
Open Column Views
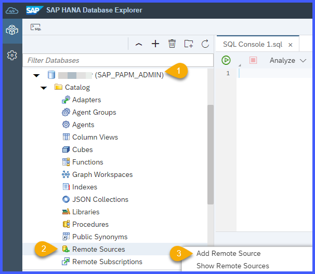pos(95,137)
